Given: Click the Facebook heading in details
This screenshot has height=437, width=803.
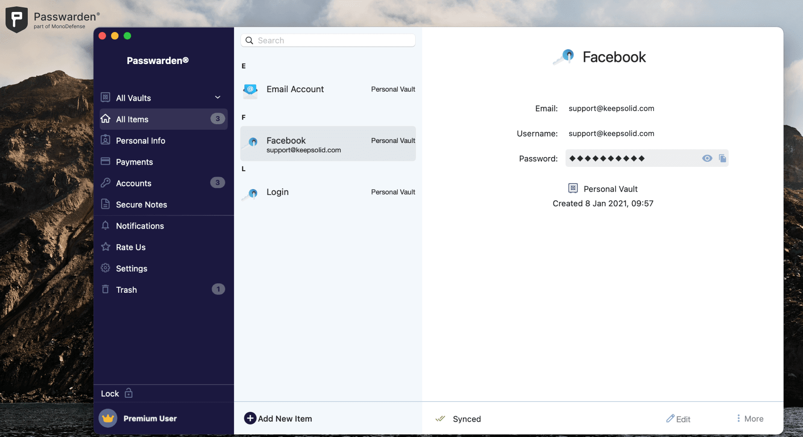Looking at the screenshot, I should [x=614, y=57].
